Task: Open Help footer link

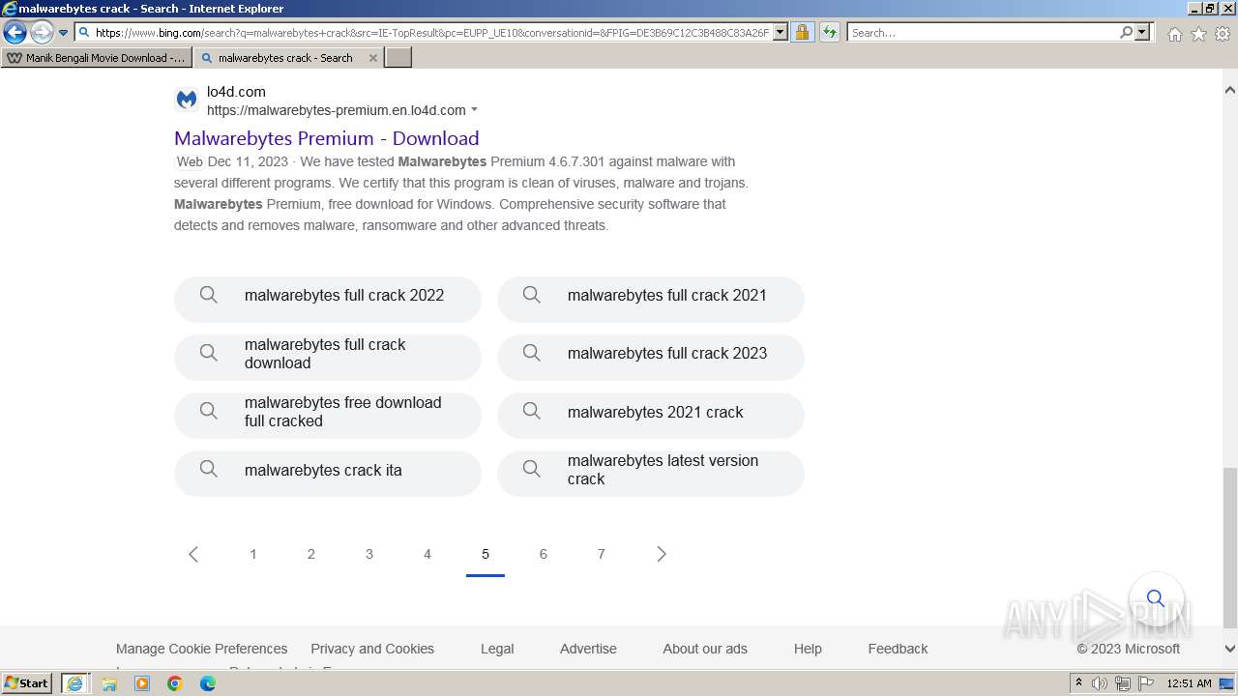Action: (x=808, y=649)
